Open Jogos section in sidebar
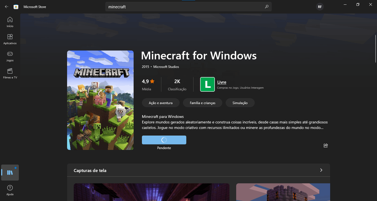This screenshot has height=201, width=377. click(x=10, y=56)
